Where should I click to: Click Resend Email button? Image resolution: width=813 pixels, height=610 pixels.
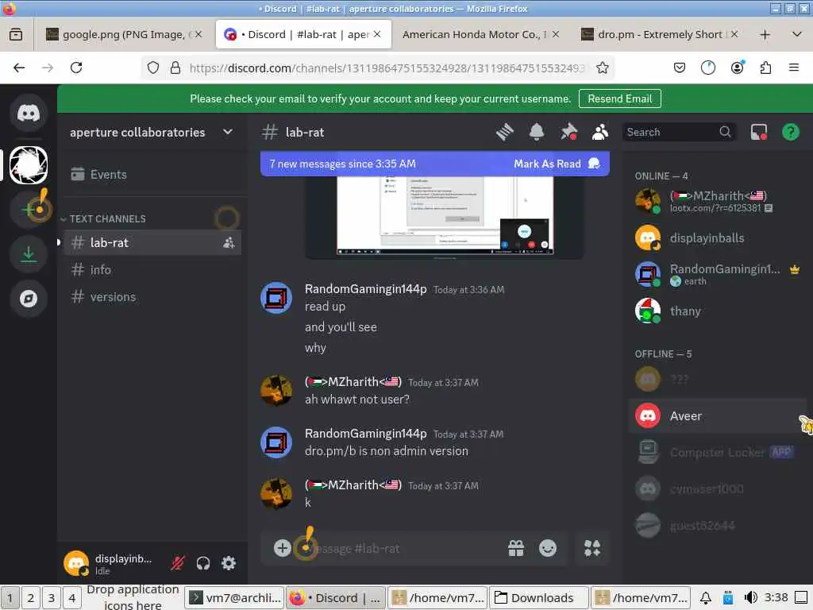click(619, 98)
